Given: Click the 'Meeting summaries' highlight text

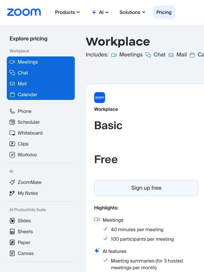Looking at the screenshot, I should tap(147, 264).
